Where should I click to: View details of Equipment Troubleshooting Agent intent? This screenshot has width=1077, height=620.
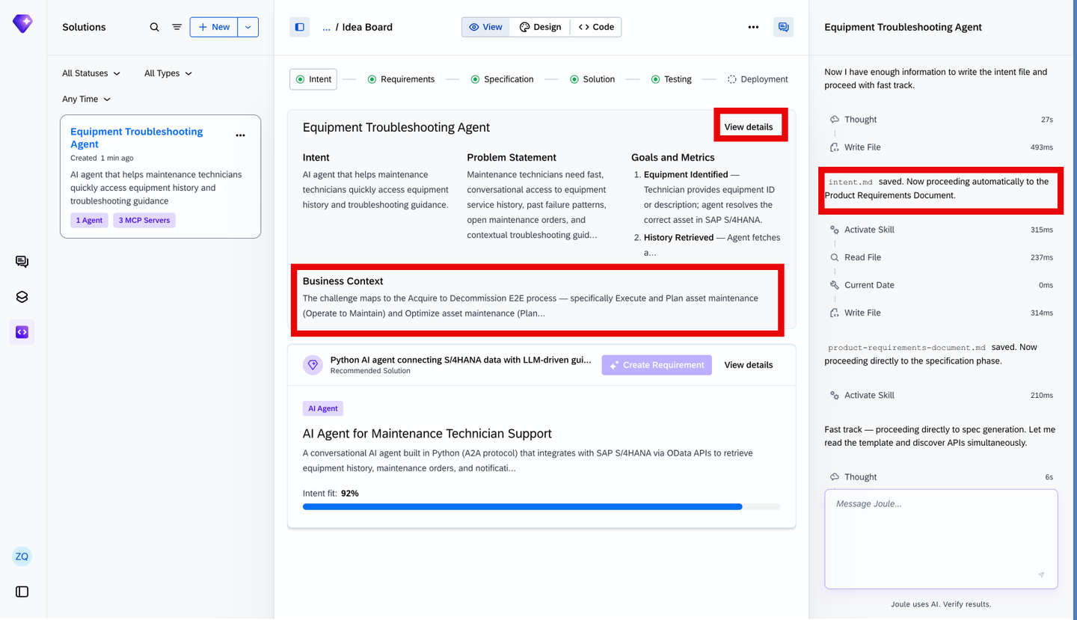tap(749, 127)
